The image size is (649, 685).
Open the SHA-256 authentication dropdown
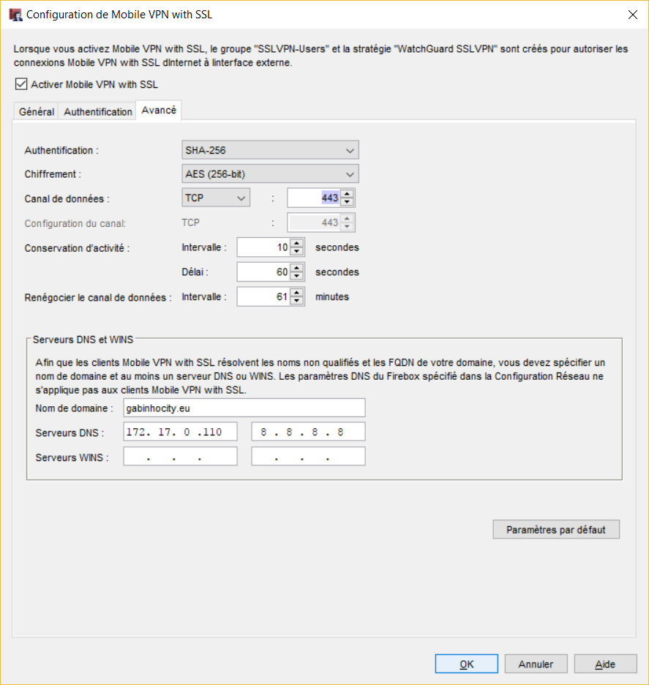270,150
